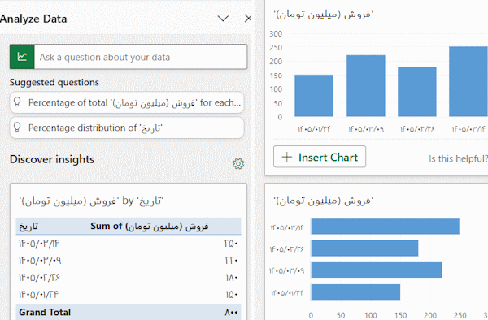Click the Is this helpful? link
The image size is (488, 320).
tap(458, 158)
